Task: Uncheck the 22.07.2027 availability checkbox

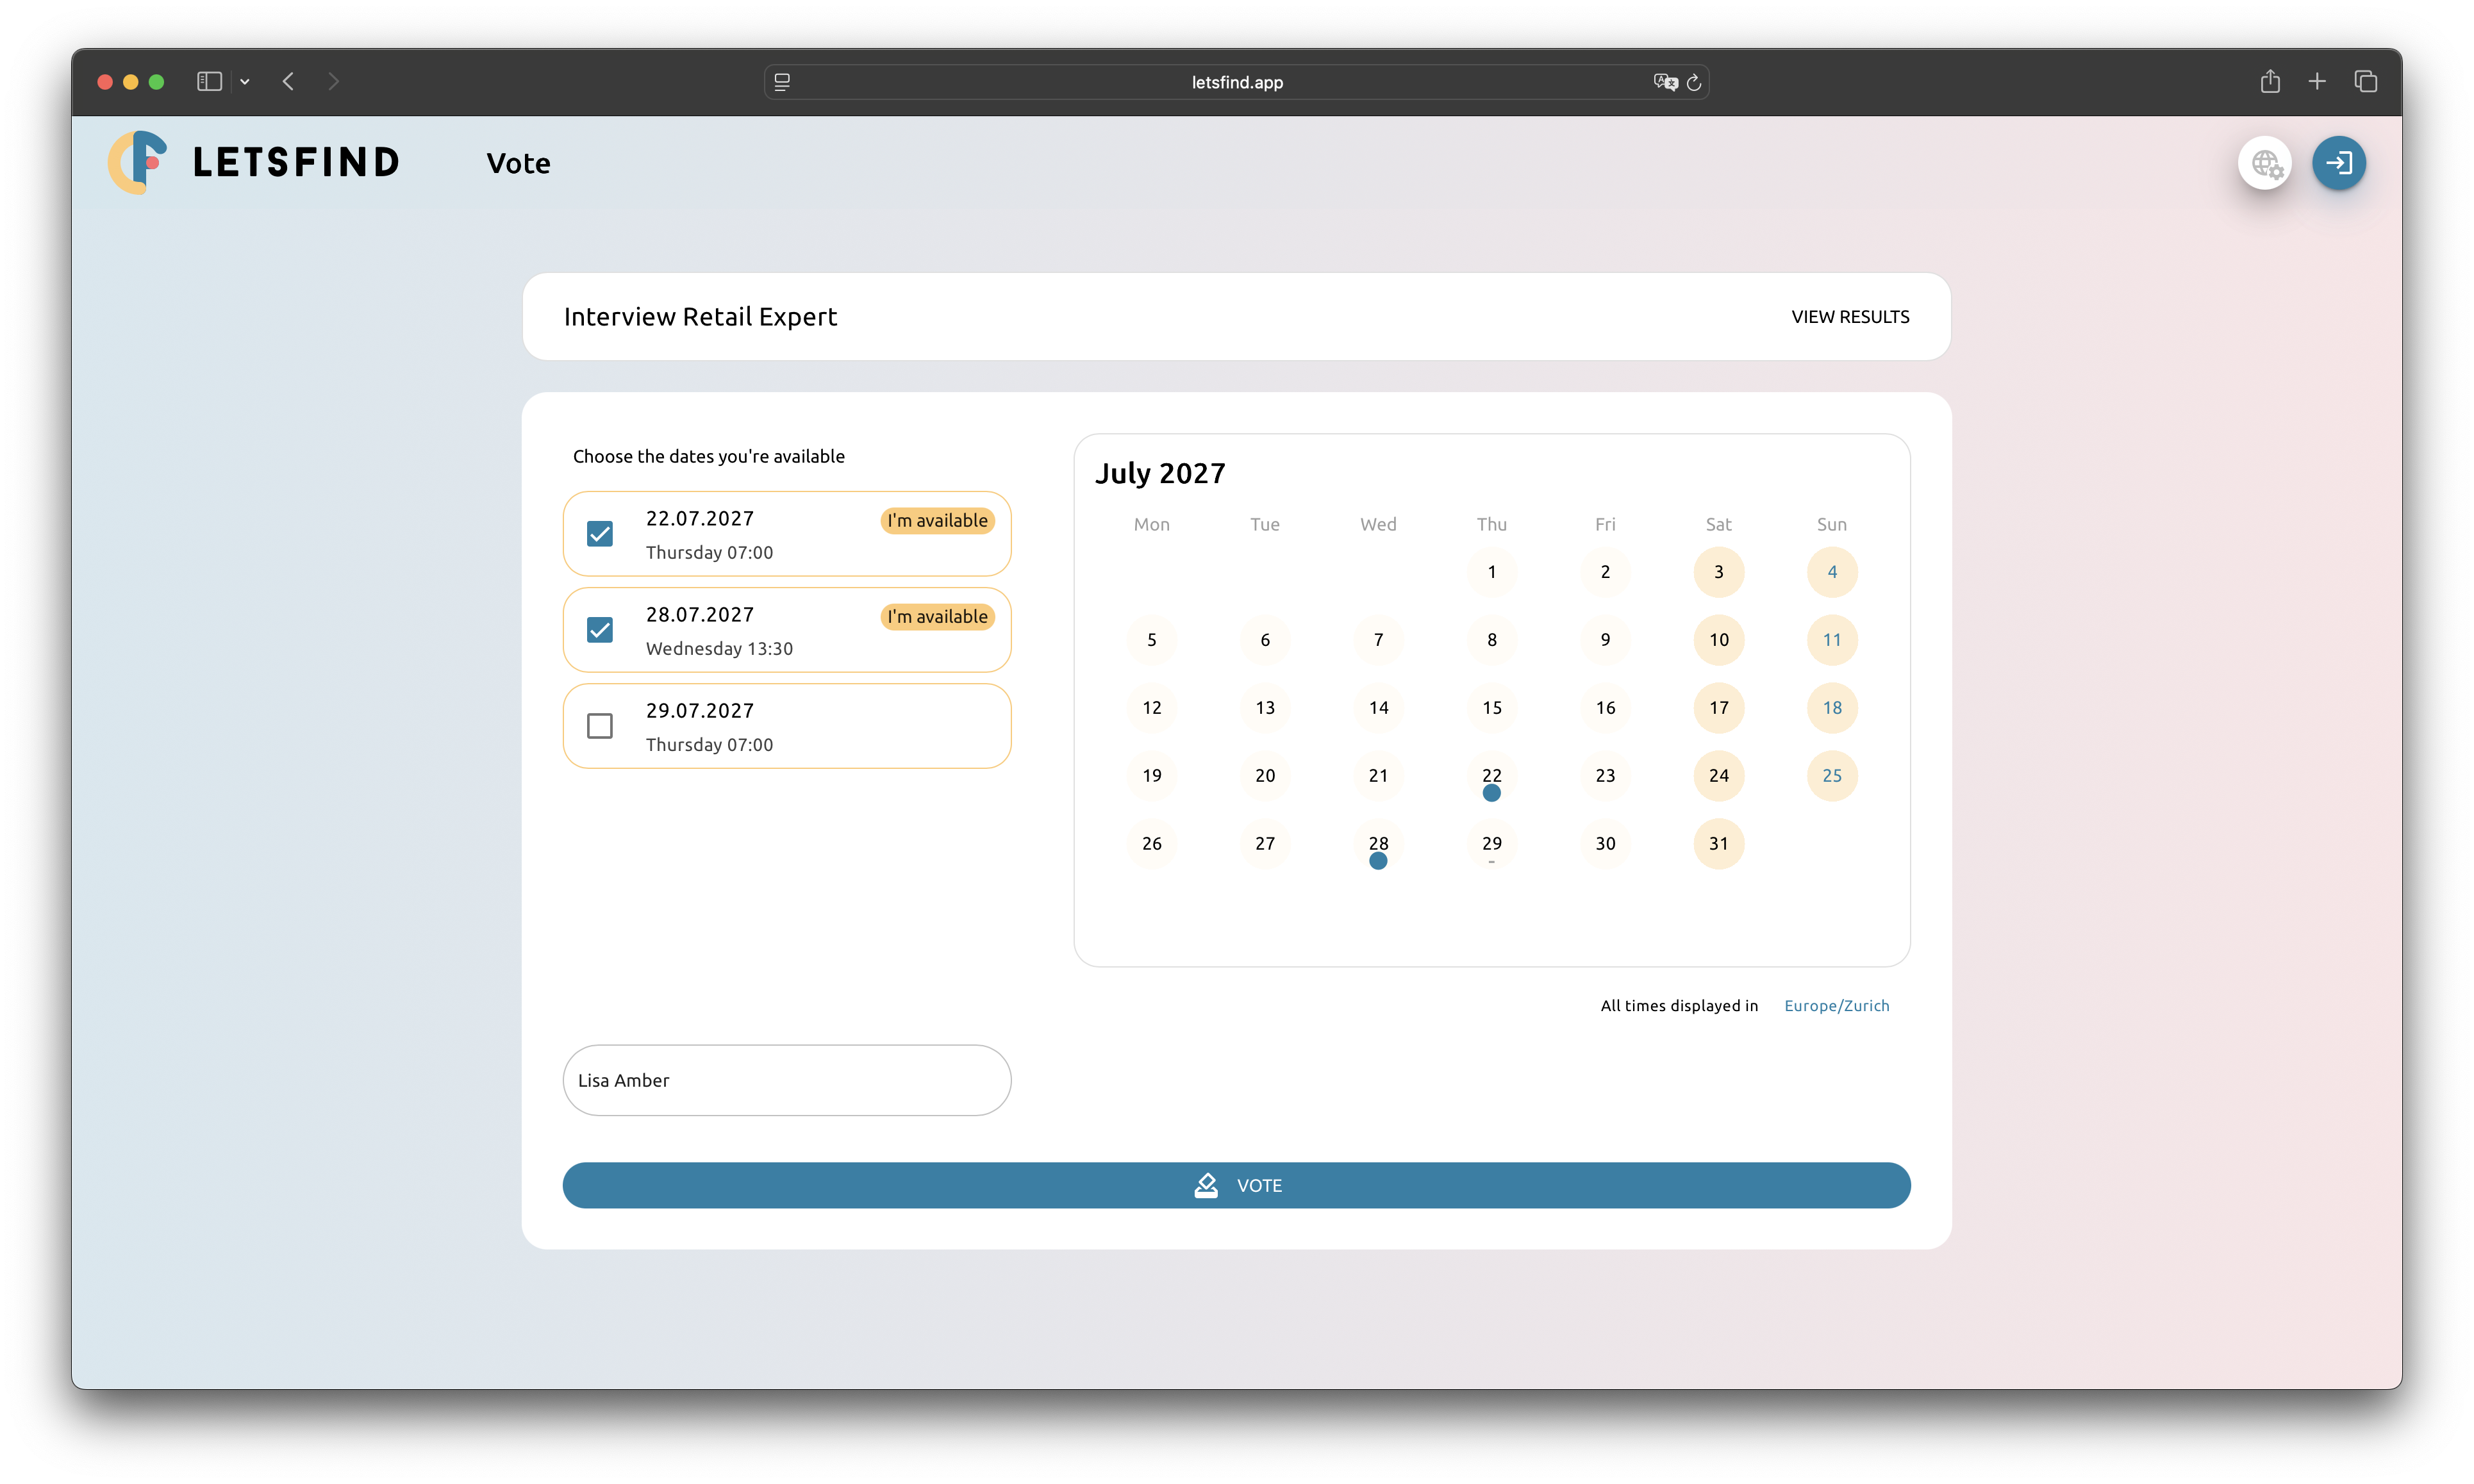Action: click(x=600, y=534)
